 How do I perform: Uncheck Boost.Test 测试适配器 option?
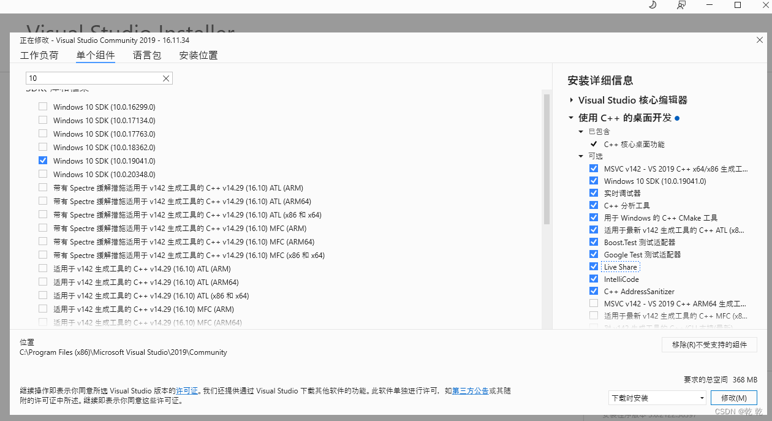click(593, 242)
